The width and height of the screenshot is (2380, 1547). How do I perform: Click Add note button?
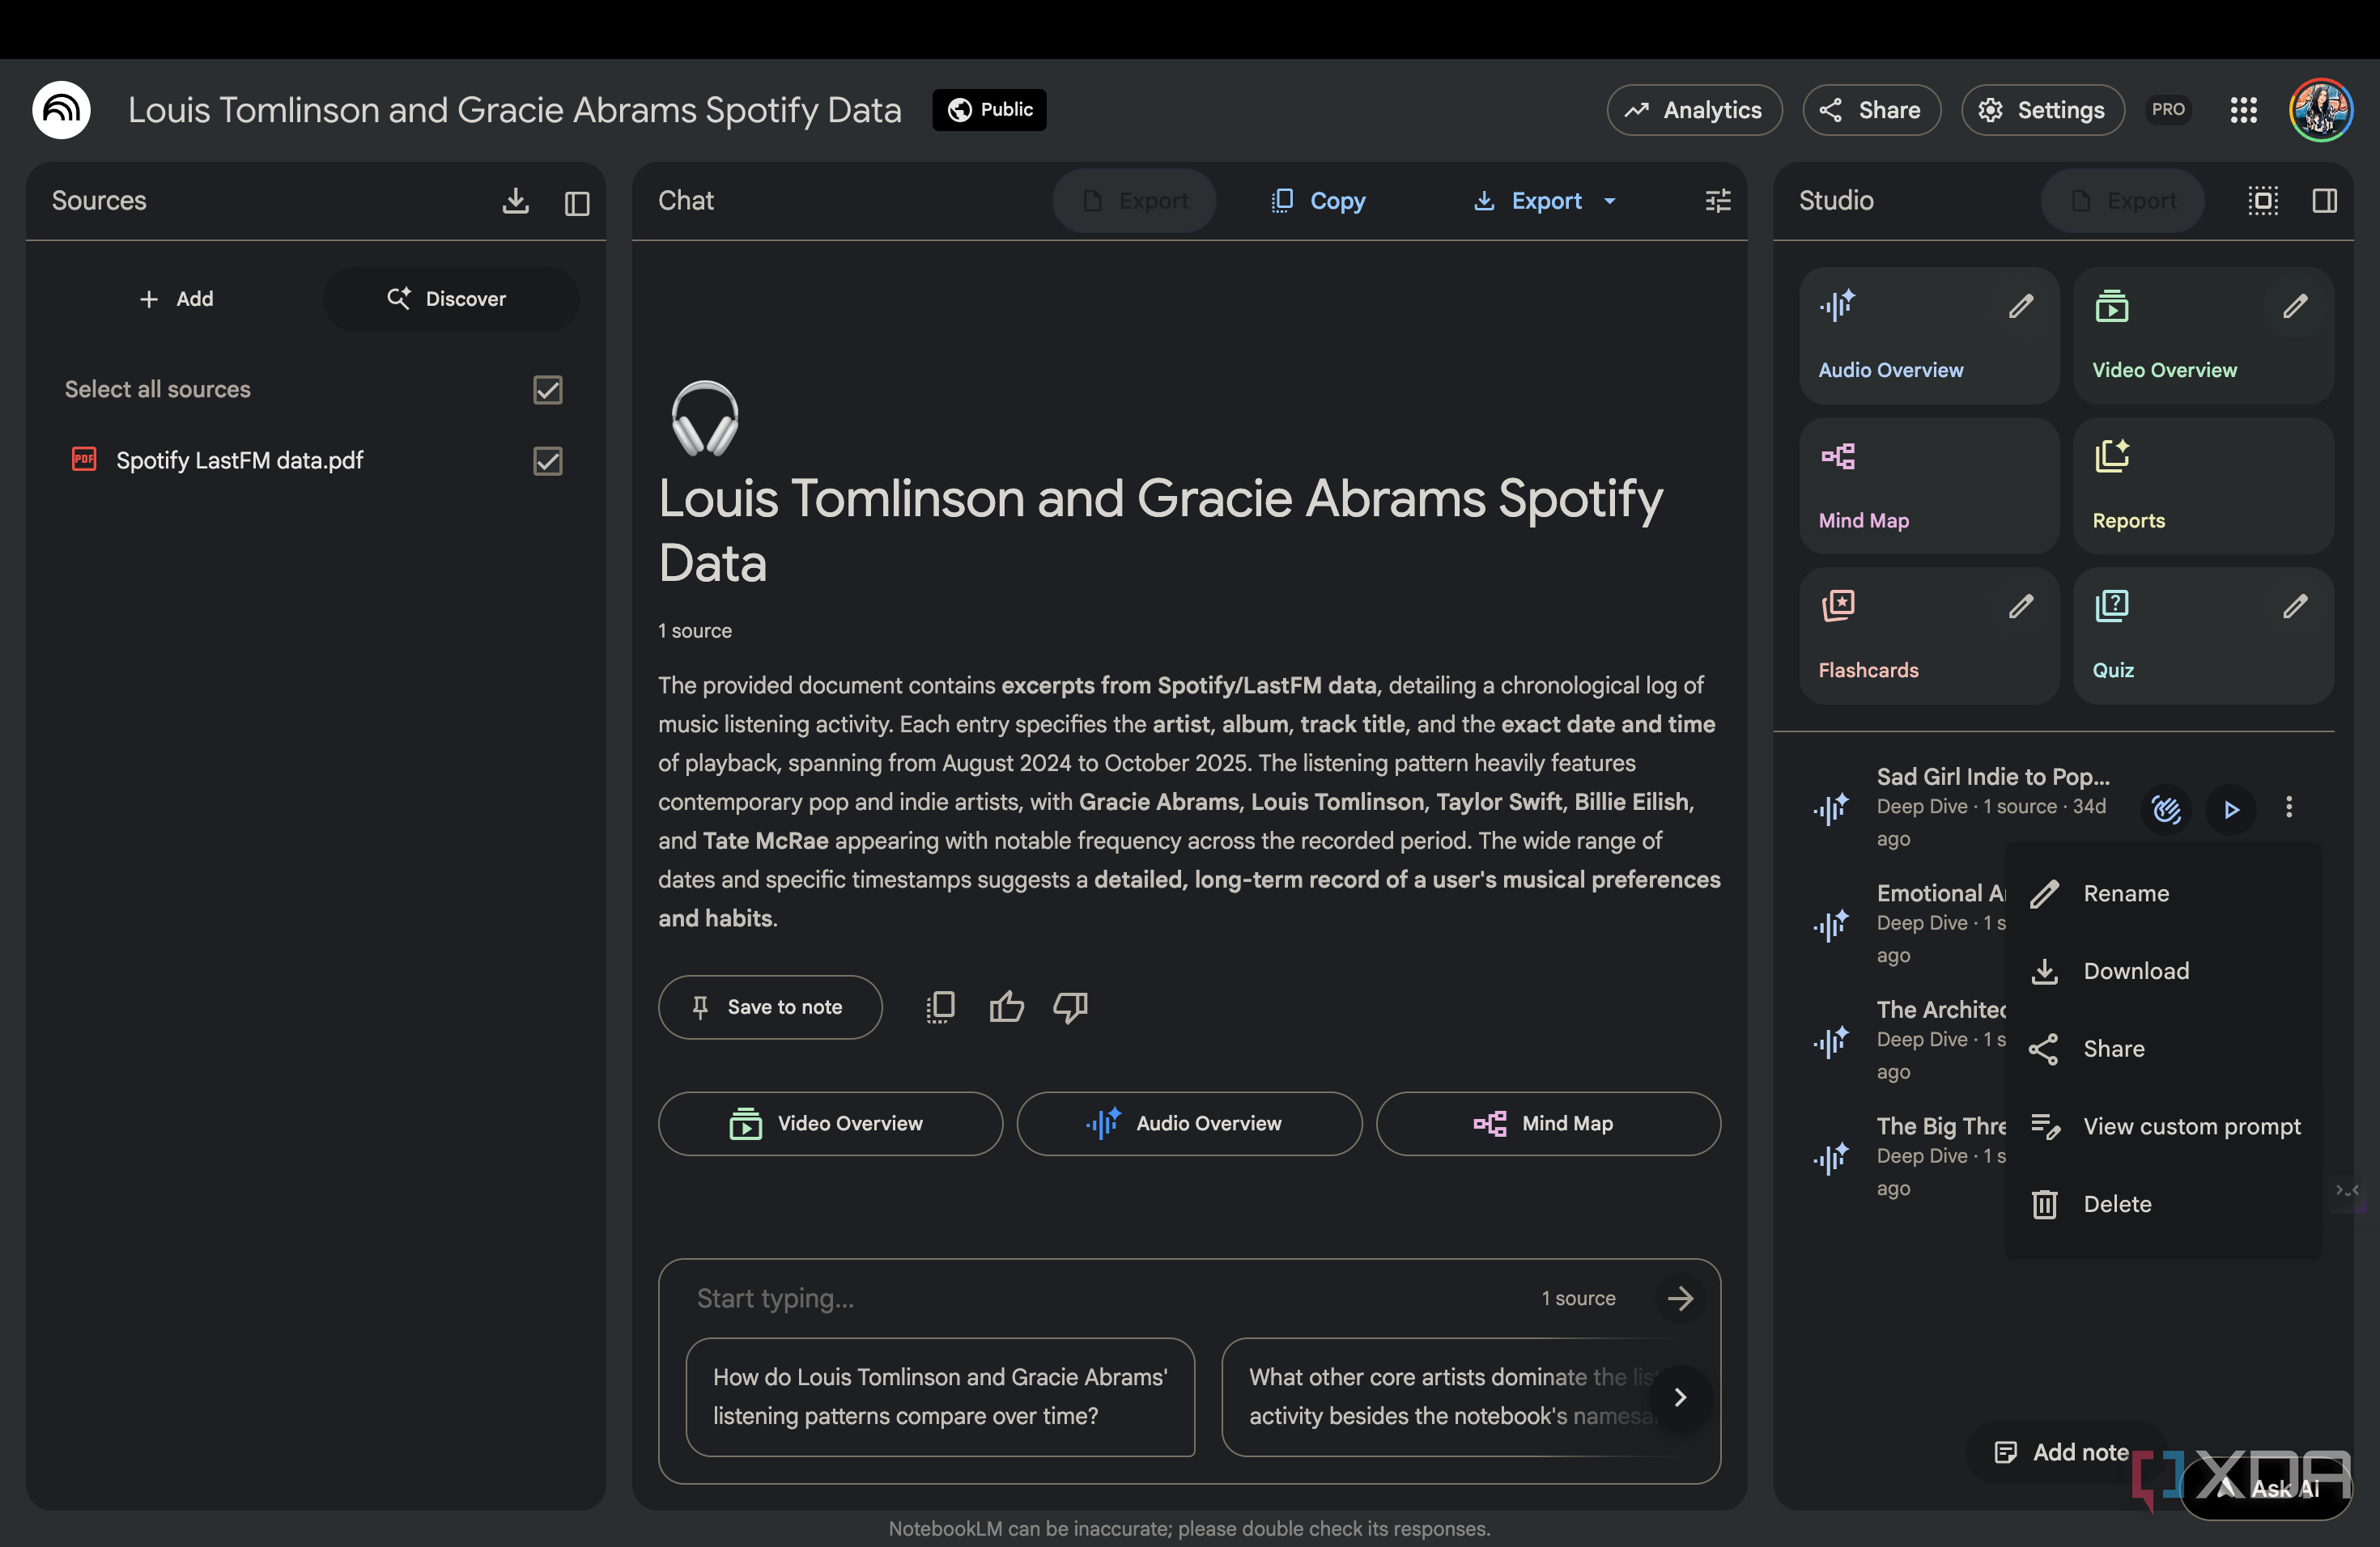pos(2061,1451)
